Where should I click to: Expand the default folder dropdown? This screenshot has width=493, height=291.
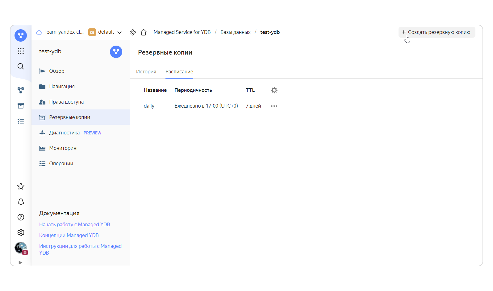point(119,32)
